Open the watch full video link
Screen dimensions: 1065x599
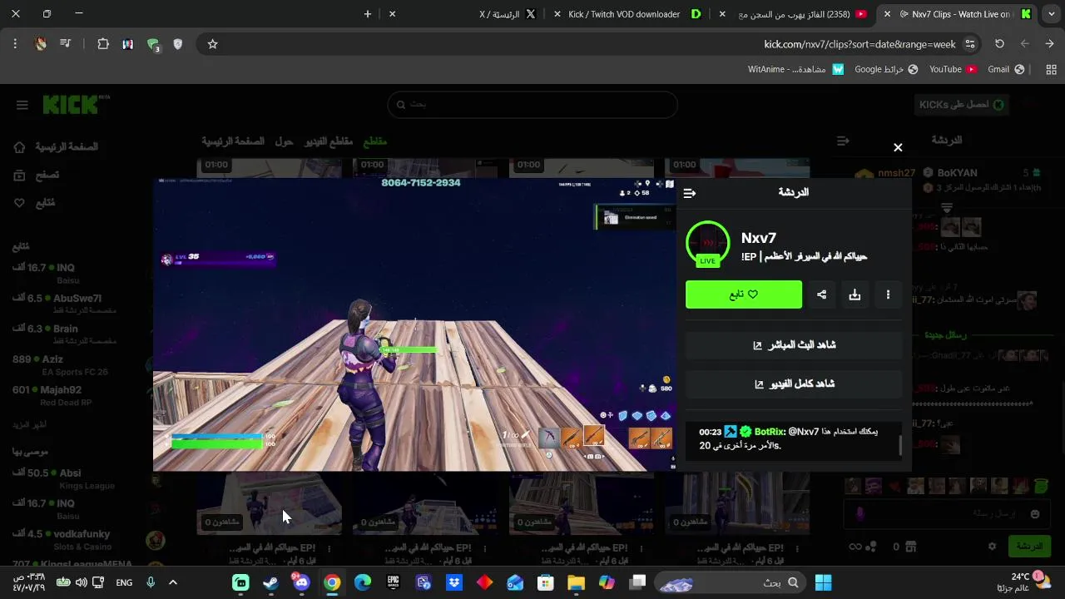pyautogui.click(x=794, y=384)
